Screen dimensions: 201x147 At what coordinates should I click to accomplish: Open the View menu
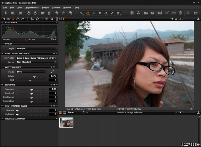tap(19, 8)
